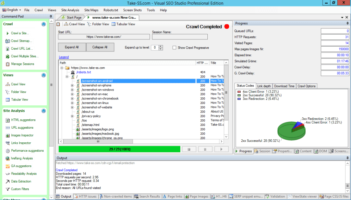Click the Collapse All button
This screenshot has width=351, height=200.
100,47
